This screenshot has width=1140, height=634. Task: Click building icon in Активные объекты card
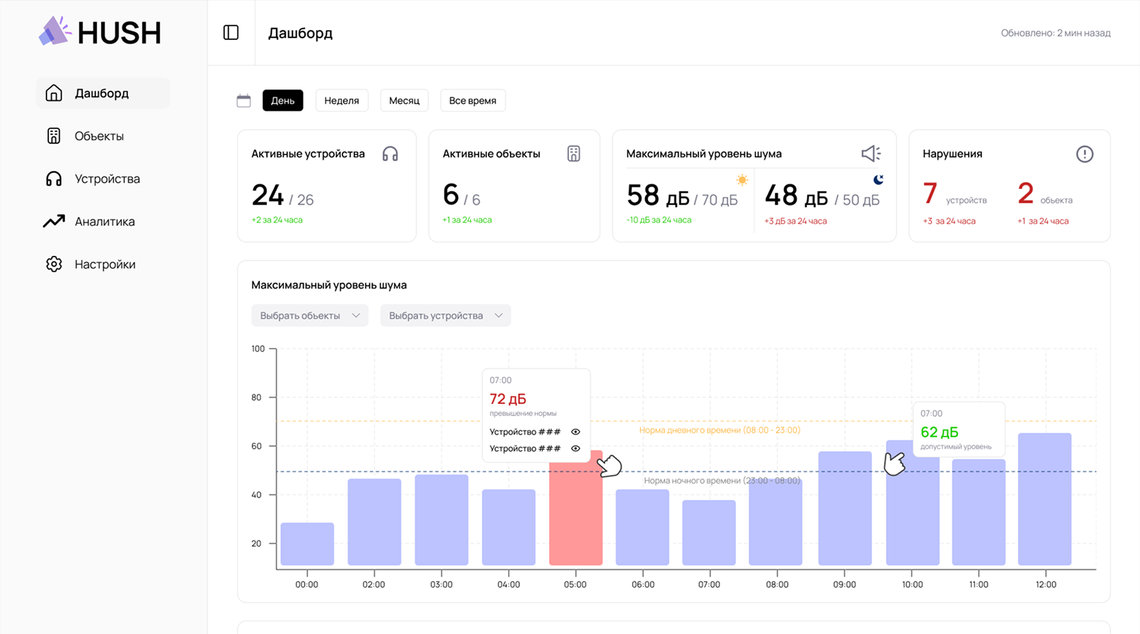click(573, 154)
